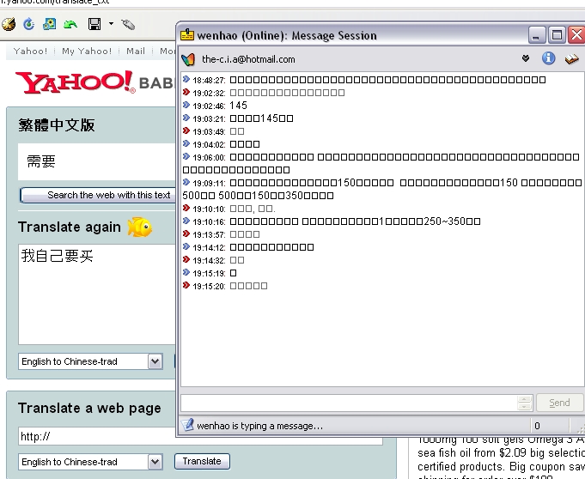Open the dropdown arrow beside the save icon

pyautogui.click(x=111, y=24)
